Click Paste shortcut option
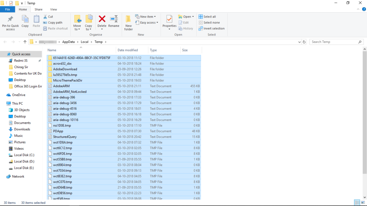Viewport: 367px width, 206px height. point(56,29)
